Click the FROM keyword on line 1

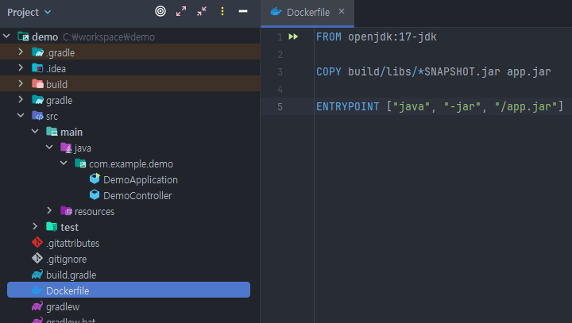click(x=329, y=37)
